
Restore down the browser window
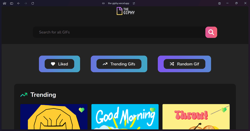236,3
